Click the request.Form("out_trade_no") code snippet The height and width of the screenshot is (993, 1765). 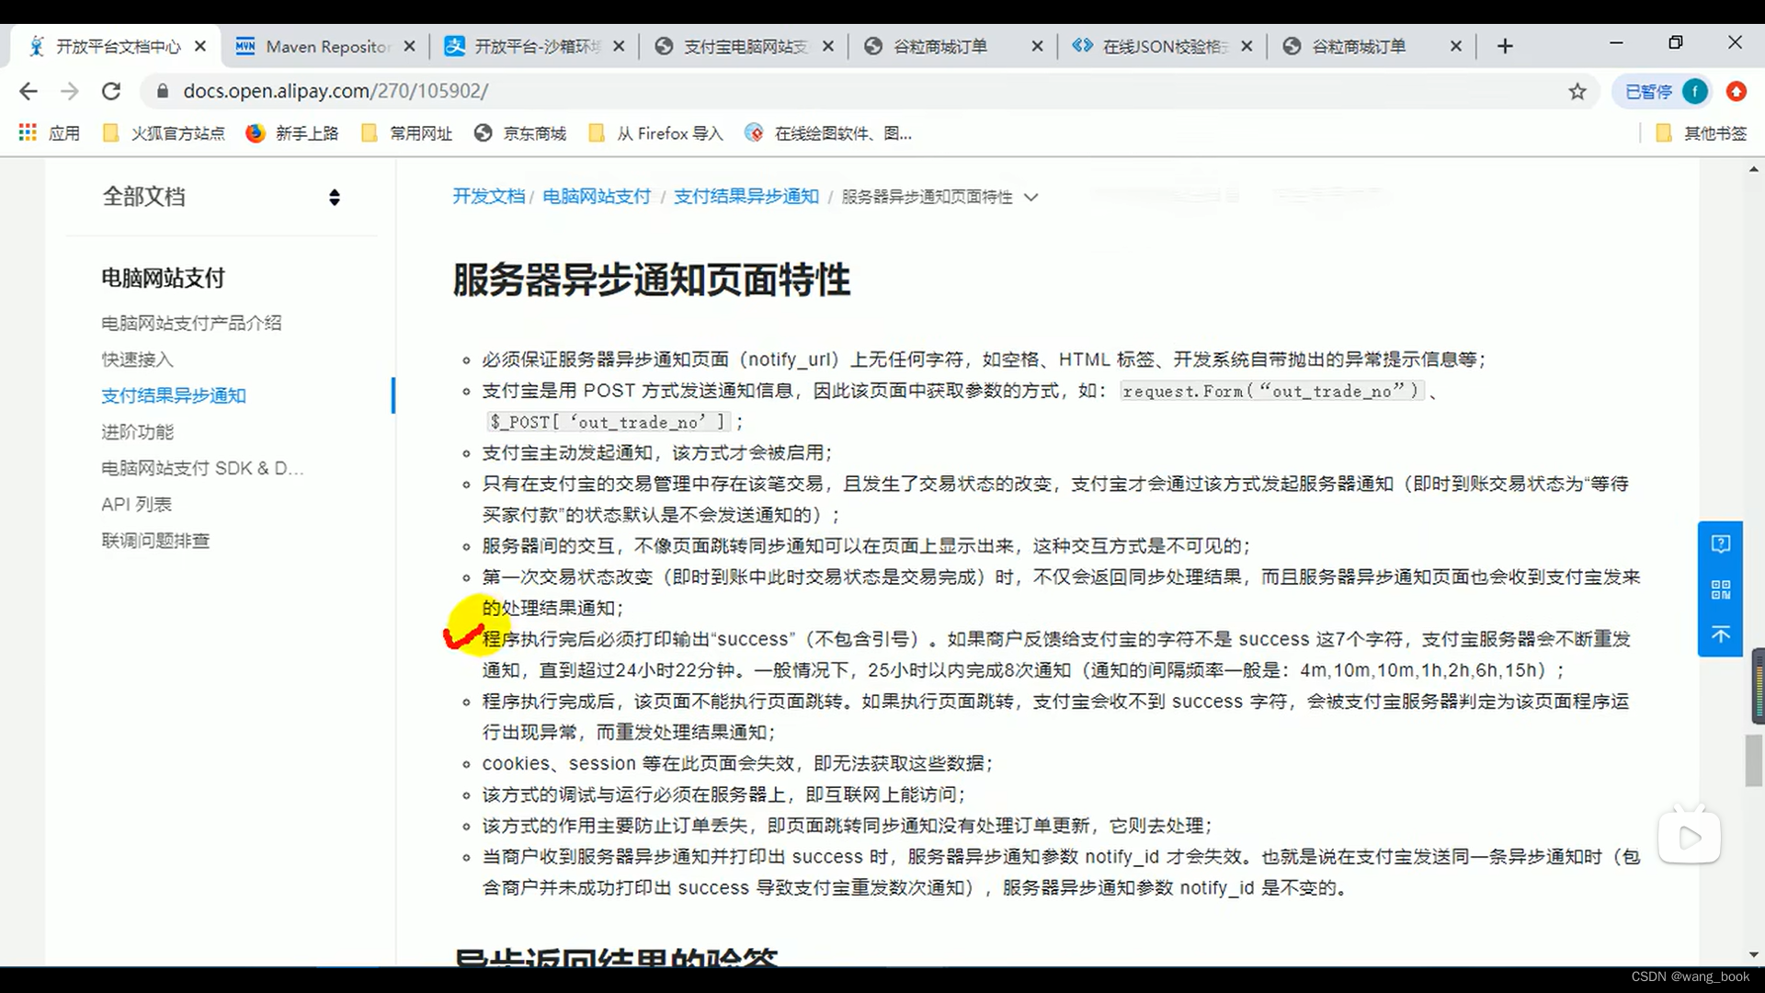click(x=1272, y=391)
